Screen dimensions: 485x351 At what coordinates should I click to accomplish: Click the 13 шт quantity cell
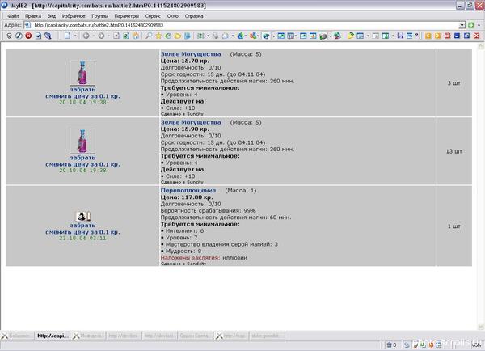click(x=453, y=151)
